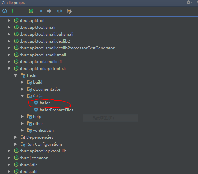Expand :brut.apktool.smali:dexlib2 node
The image size is (198, 174).
[9, 41]
